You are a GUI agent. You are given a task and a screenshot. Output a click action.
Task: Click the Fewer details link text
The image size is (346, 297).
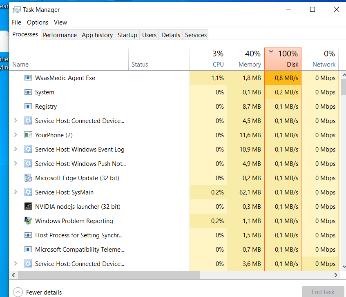coord(44,293)
